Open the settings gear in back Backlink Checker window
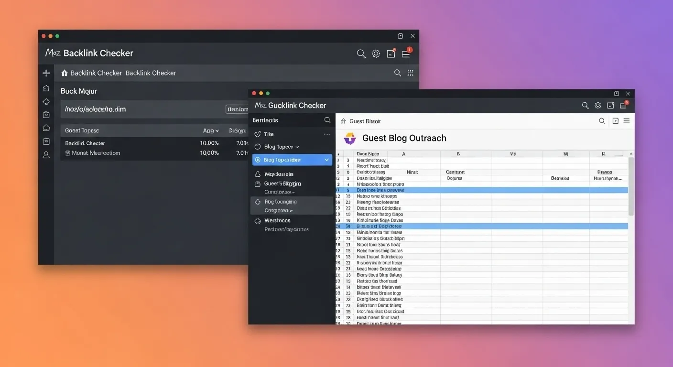Image resolution: width=673 pixels, height=367 pixels. [x=376, y=54]
